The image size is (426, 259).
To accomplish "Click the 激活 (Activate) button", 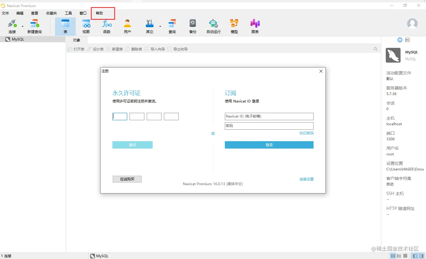I will 133,145.
